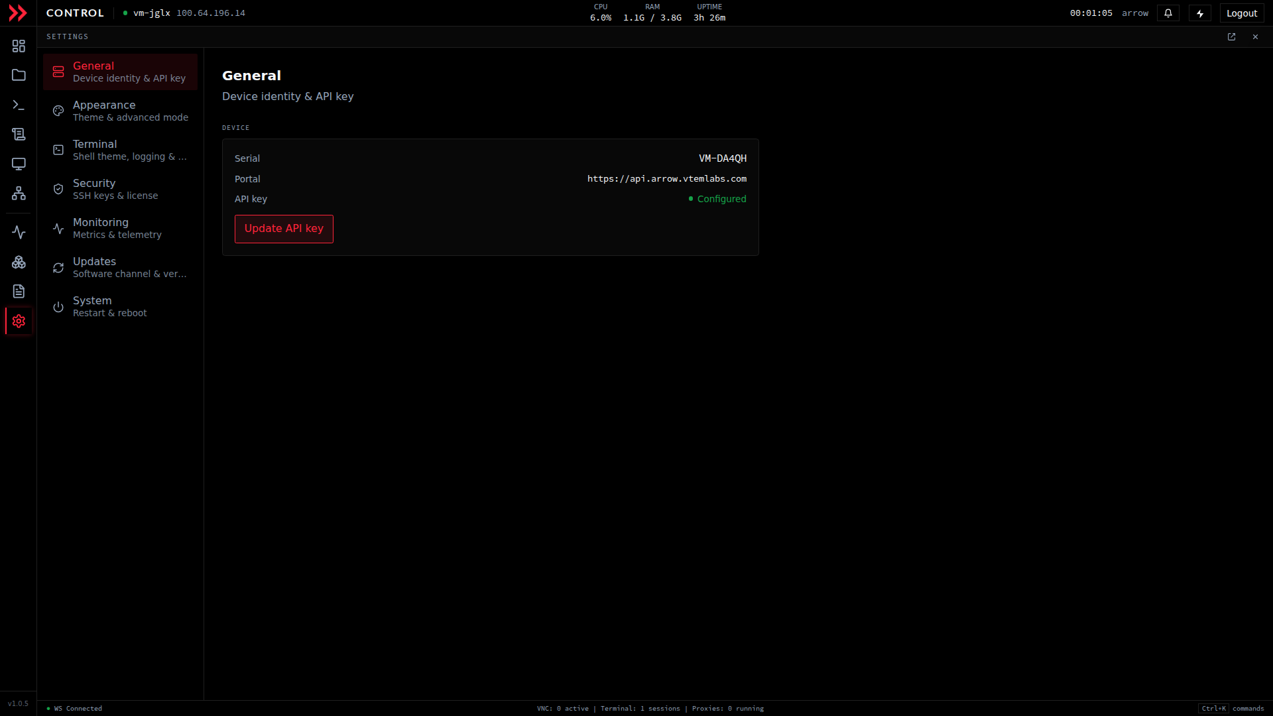
Task: Click the v1.0.5 version label
Action: coord(18,704)
